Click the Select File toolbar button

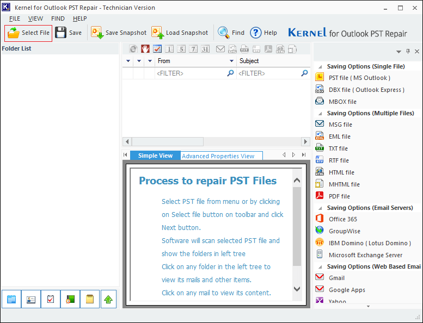[28, 33]
